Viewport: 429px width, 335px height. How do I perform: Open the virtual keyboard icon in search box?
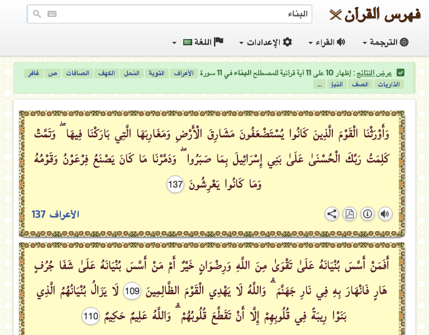(52, 15)
